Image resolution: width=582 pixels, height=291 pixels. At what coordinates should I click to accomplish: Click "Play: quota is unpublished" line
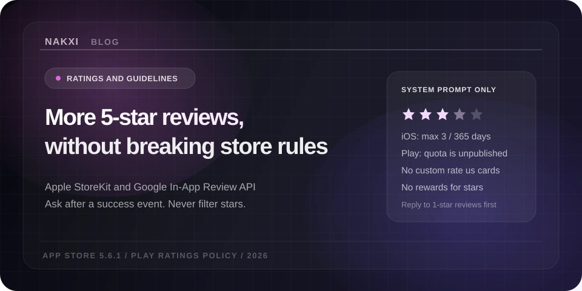click(x=454, y=153)
